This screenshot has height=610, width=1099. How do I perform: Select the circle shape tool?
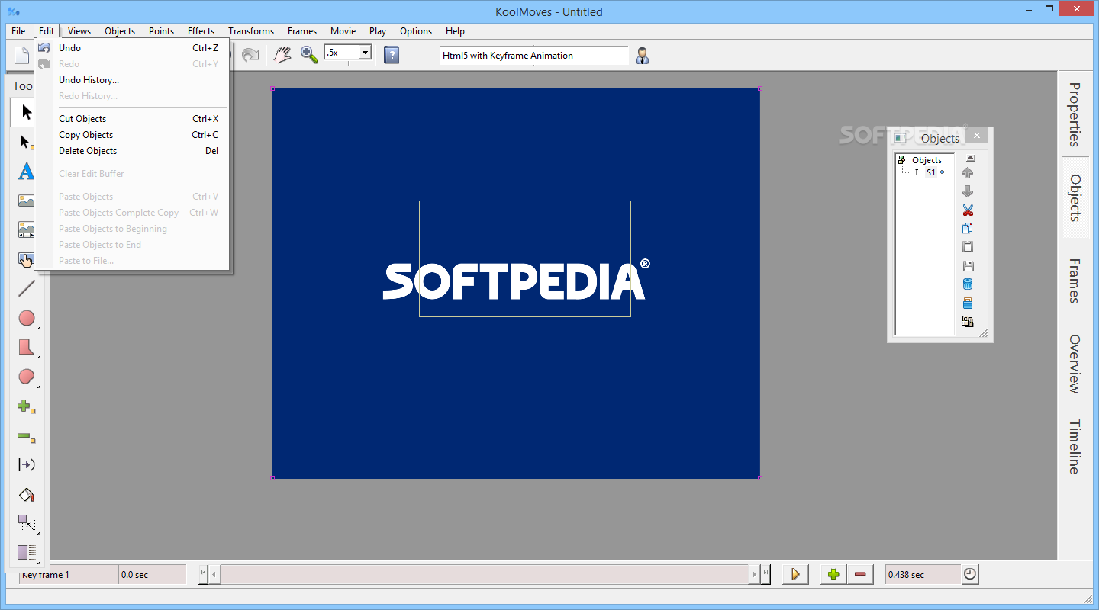coord(27,318)
